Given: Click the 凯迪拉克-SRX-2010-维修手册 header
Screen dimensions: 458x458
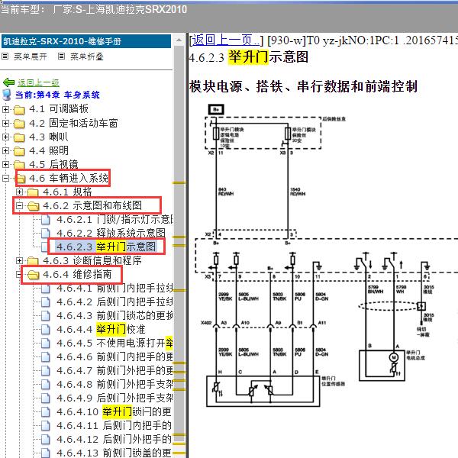Looking at the screenshot, I should point(86,41).
